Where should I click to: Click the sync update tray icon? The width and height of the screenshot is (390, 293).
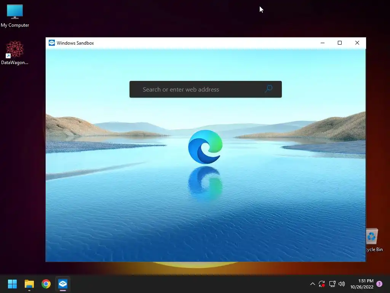(322, 284)
